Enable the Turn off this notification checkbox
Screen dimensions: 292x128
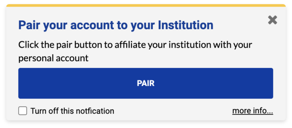coord(23,111)
